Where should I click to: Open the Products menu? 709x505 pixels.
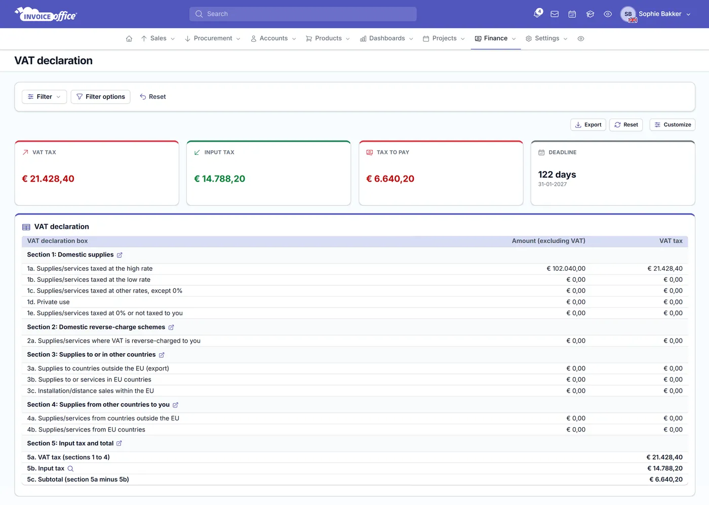(x=328, y=38)
